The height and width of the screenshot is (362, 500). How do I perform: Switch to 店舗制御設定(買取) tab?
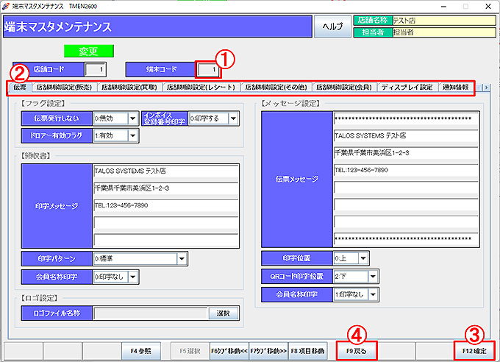129,87
